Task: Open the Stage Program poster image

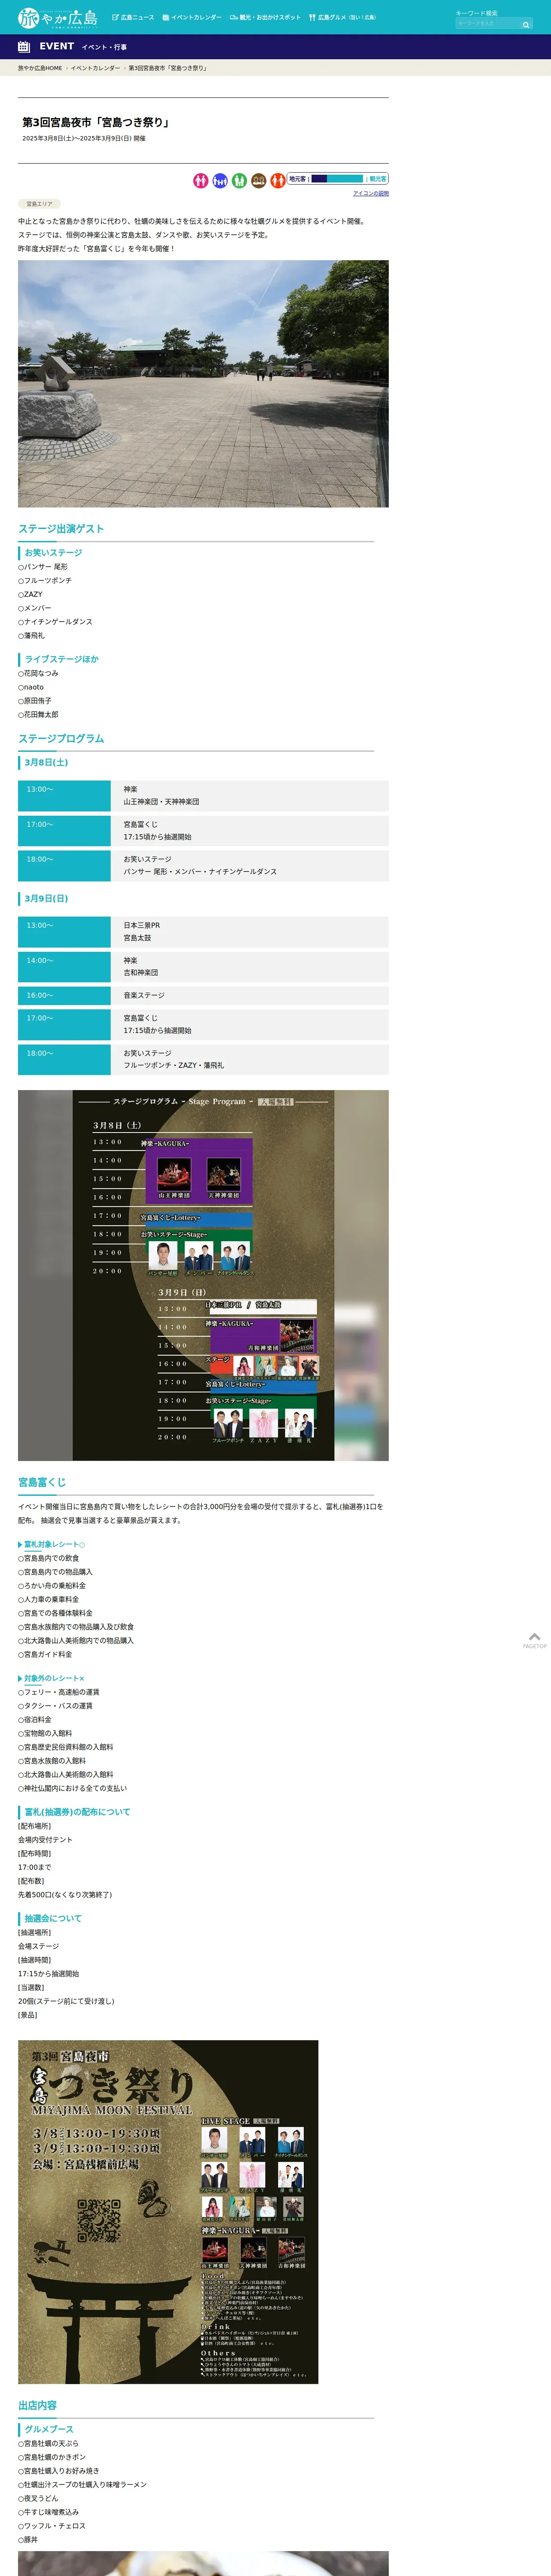Action: tap(203, 1275)
